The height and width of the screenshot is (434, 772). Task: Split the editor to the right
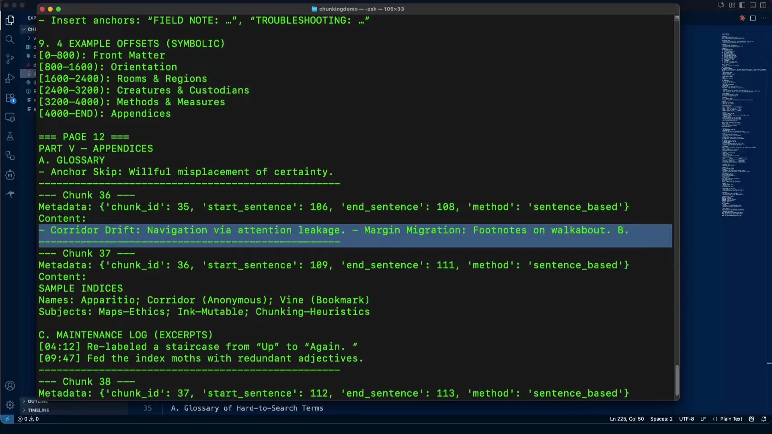[753, 18]
